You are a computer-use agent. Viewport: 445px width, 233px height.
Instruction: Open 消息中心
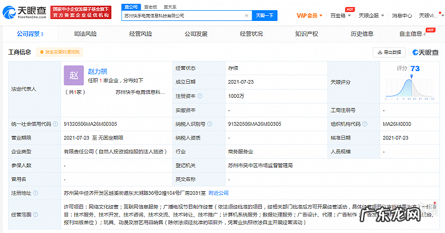pyautogui.click(x=402, y=16)
